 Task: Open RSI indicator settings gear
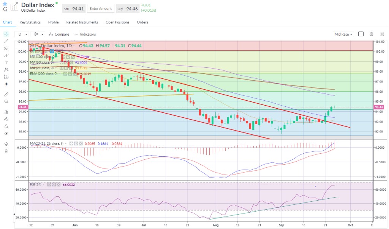coord(54,184)
